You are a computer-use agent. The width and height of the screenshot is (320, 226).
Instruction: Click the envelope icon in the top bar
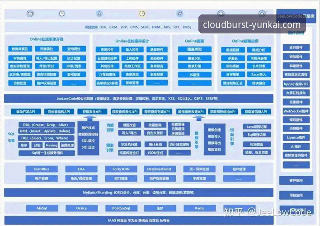(30, 14)
